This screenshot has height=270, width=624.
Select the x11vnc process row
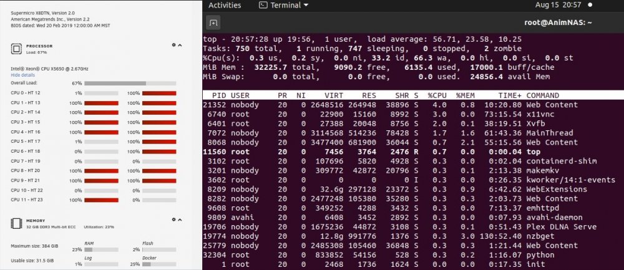click(412, 114)
